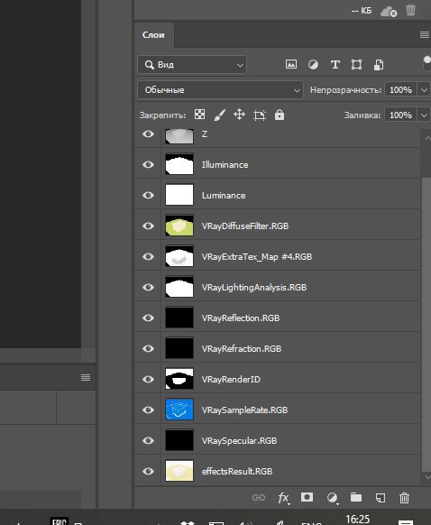
Task: Open the Слои panel options menu
Action: (x=425, y=34)
